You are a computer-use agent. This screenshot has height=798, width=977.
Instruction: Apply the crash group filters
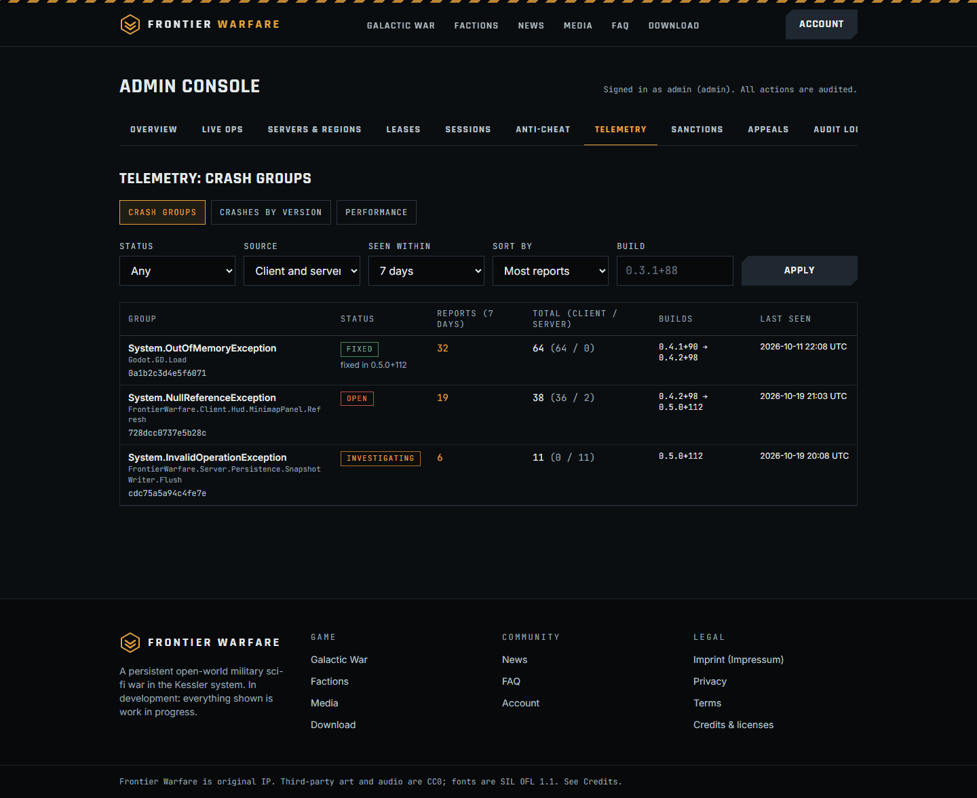799,271
